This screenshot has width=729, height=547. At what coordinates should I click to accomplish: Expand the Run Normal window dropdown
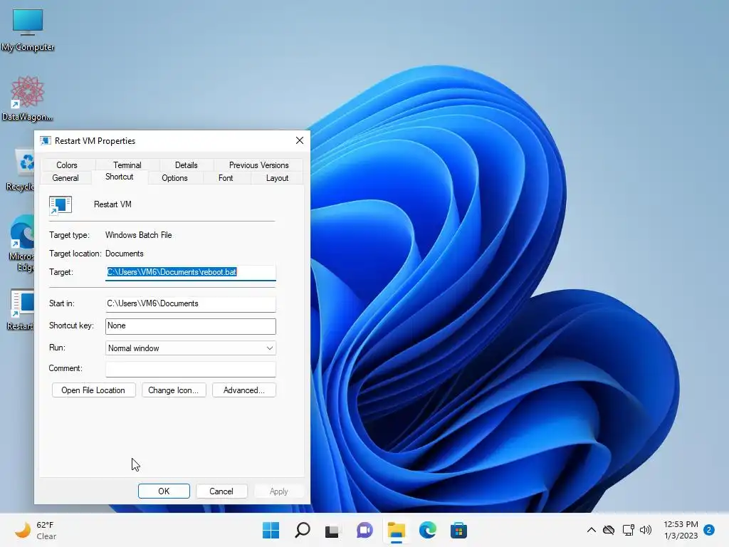(191, 348)
